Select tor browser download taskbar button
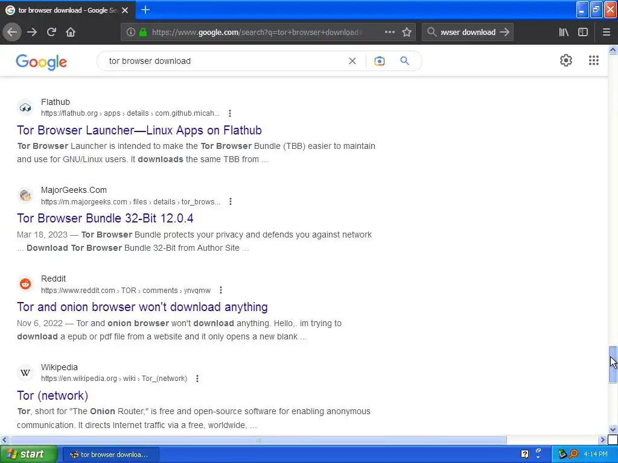 coord(111,455)
